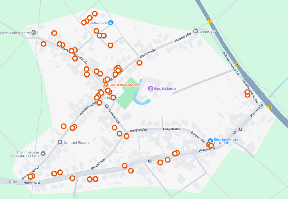
Task: Open the Liebtheinrich shopping bag icon
Action: [x=110, y=23]
